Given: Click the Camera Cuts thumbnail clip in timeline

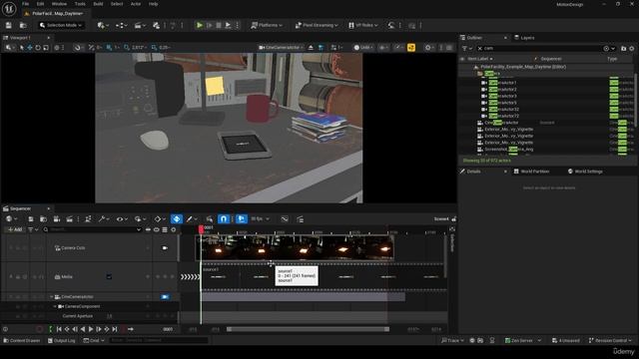Looking at the screenshot, I should coord(295,247).
